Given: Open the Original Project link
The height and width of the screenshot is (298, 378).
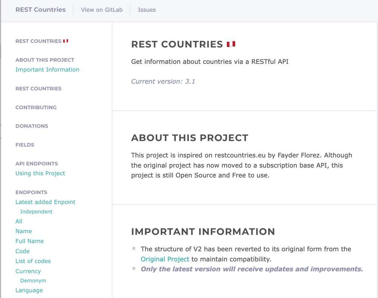Looking at the screenshot, I should coord(165,259).
